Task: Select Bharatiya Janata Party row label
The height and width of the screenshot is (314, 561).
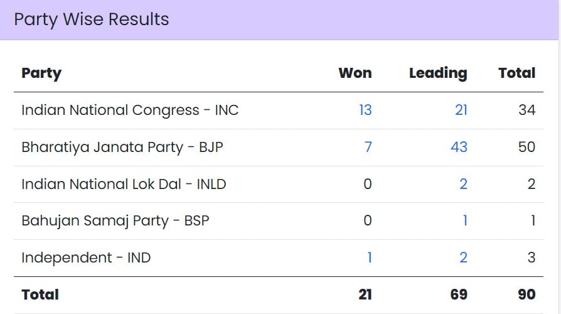Action: tap(122, 147)
